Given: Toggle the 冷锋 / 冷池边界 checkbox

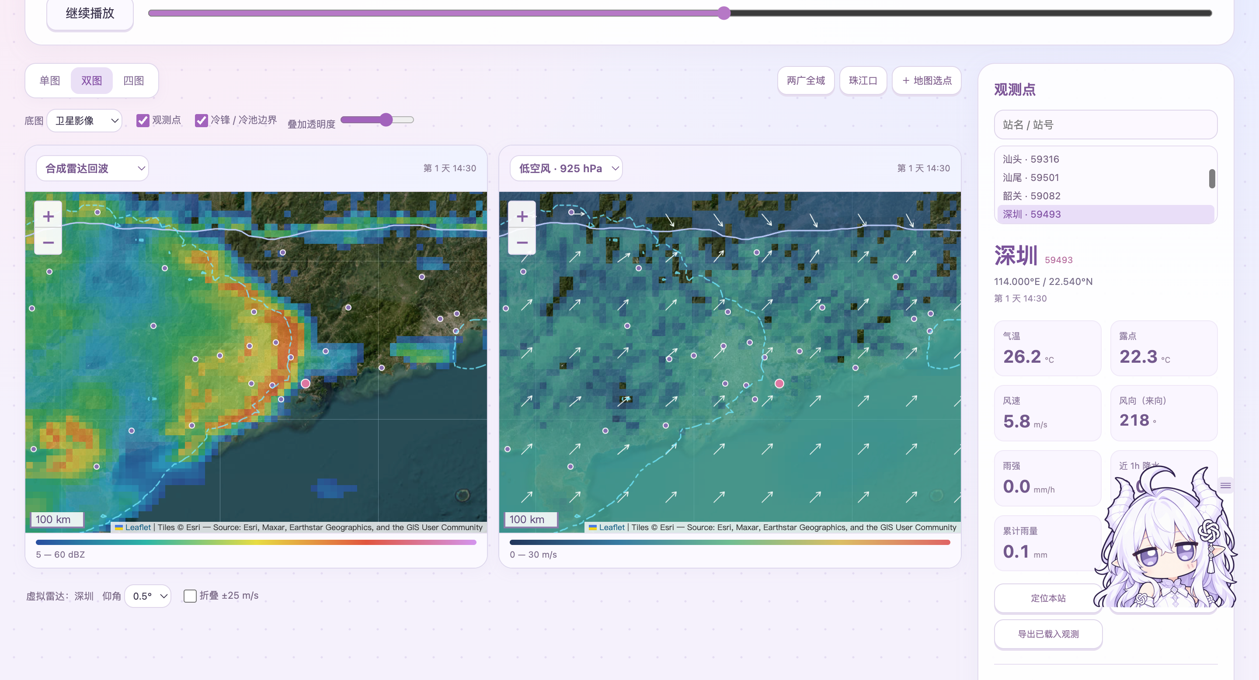Looking at the screenshot, I should tap(201, 120).
